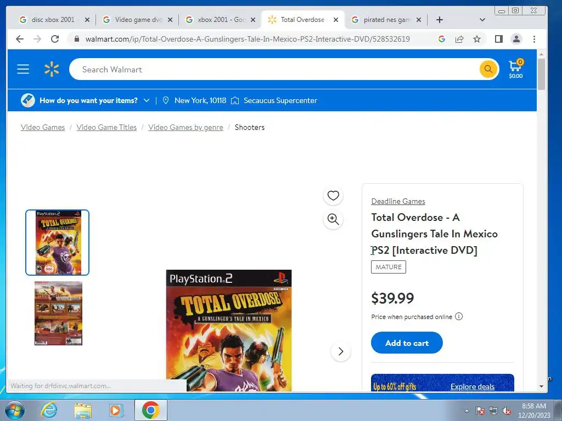Screen dimensions: 562x421
Task: Click the Secaucus store house icon
Action: tap(235, 101)
